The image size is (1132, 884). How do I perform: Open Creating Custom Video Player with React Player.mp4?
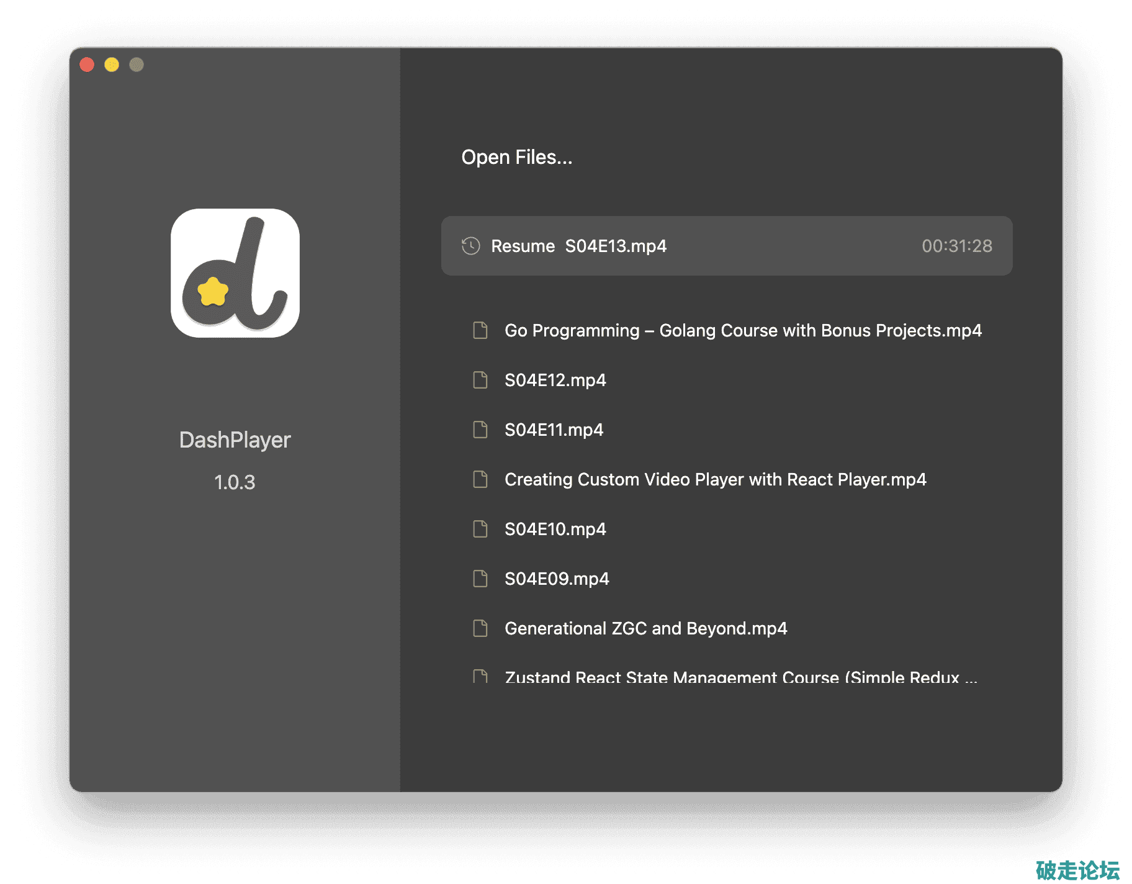(715, 479)
